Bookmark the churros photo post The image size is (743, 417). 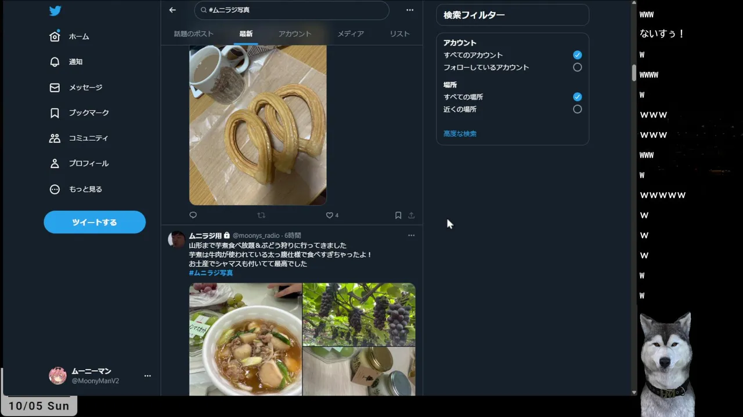click(398, 215)
